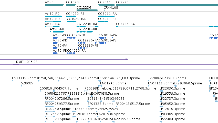The image size is (218, 123).
Task: Click transcript Act5C-RD label
Action: pos(52,19)
